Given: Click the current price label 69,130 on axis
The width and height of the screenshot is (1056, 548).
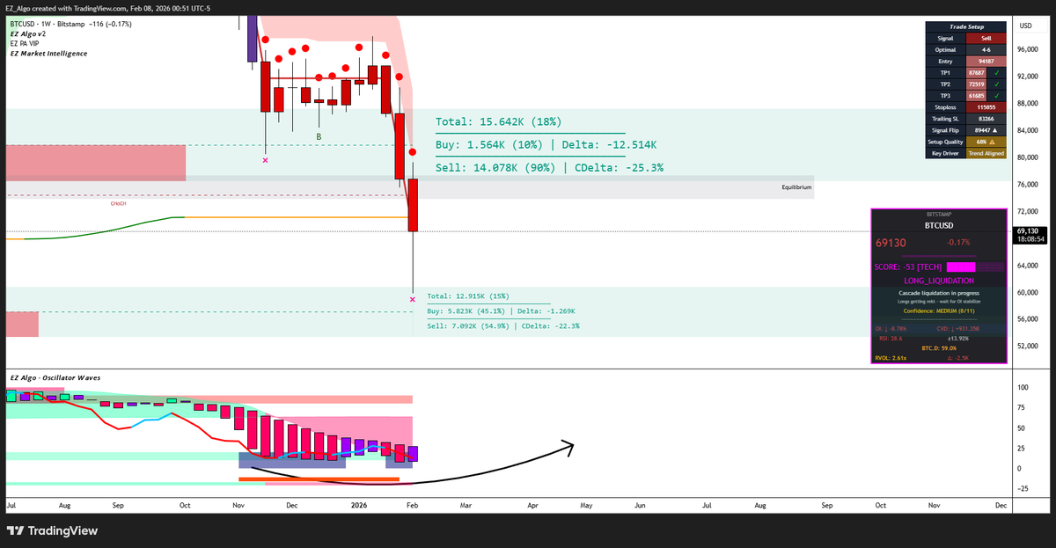Looking at the screenshot, I should tap(1030, 231).
